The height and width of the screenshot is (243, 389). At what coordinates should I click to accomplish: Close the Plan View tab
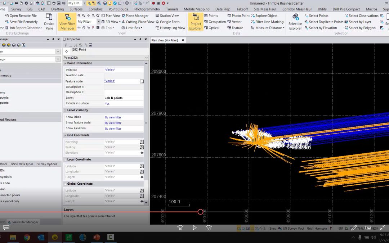[183, 40]
